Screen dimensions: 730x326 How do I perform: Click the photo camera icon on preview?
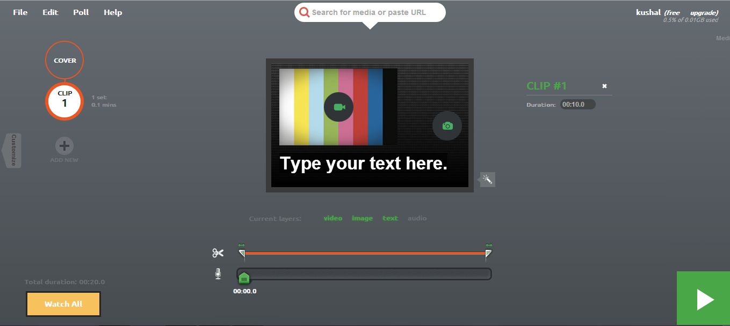coord(447,126)
